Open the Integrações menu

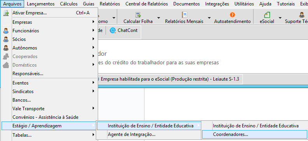point(217,4)
